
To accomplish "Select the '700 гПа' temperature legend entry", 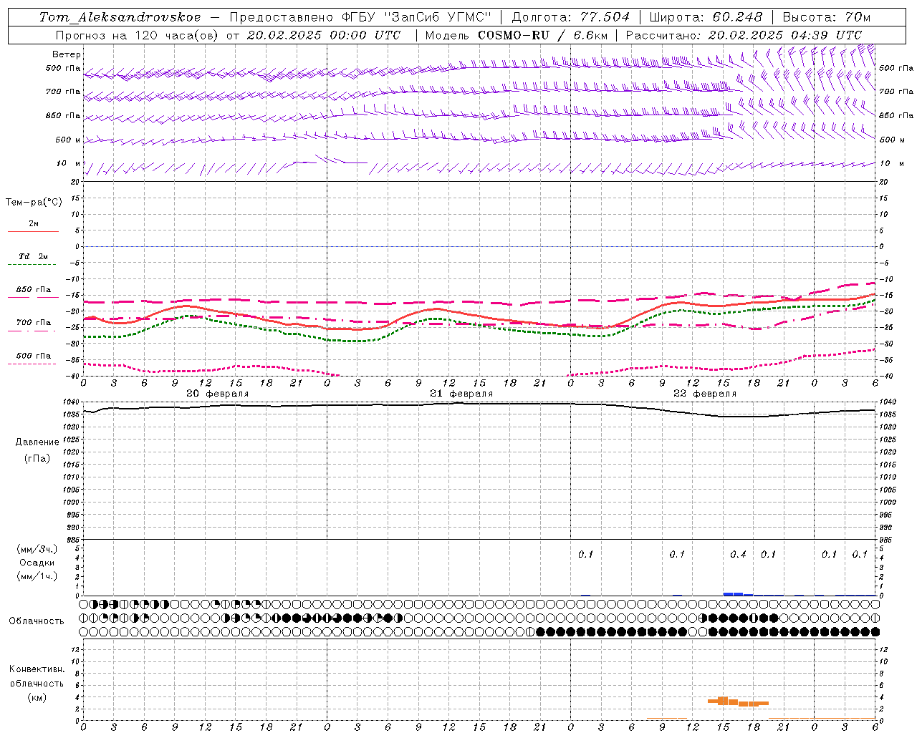I will click(x=34, y=323).
